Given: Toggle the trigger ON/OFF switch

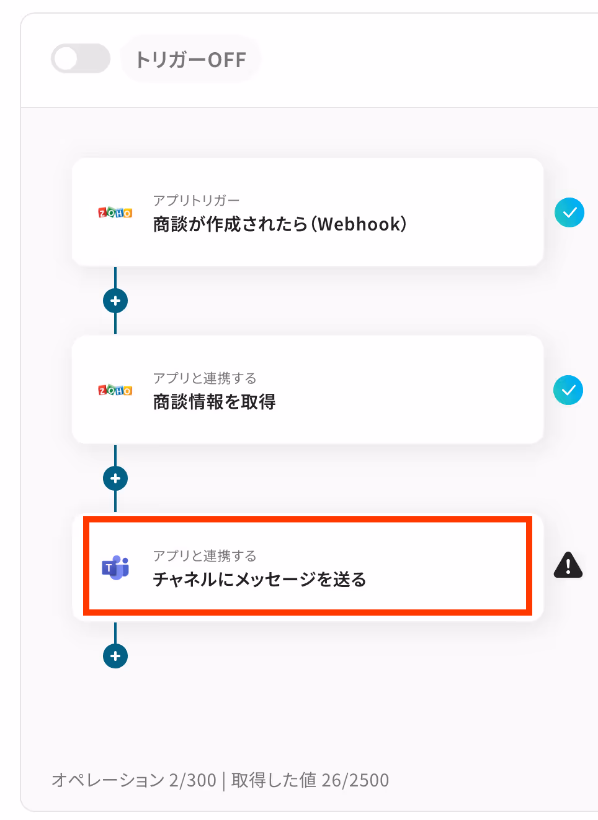Looking at the screenshot, I should point(81,59).
